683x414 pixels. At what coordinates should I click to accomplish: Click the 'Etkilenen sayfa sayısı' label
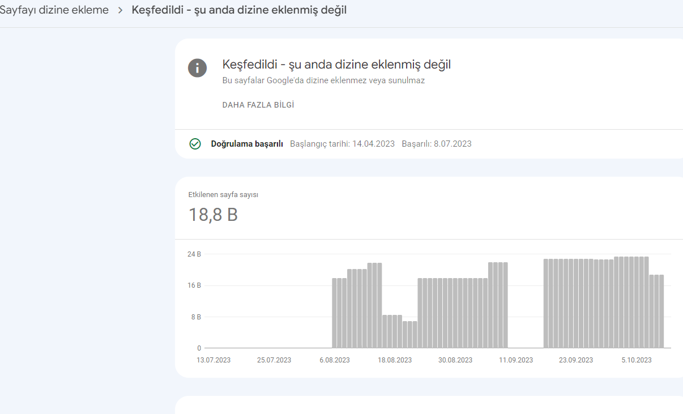[224, 195]
